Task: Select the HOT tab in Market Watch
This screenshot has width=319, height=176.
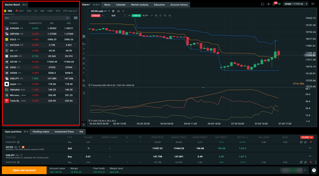Action: pyautogui.click(x=19, y=11)
